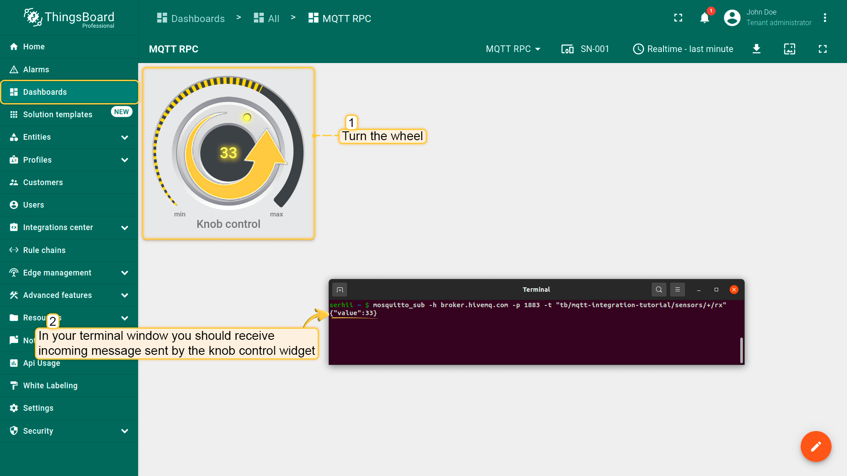Click the John Doe avatar icon

[x=732, y=18]
